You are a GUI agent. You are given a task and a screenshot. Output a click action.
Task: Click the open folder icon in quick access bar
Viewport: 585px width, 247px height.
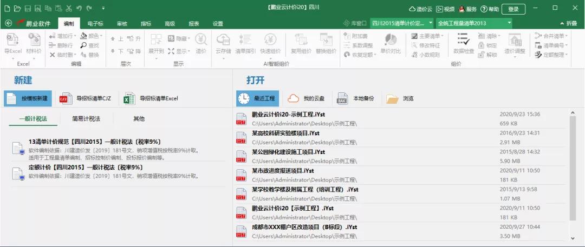pos(17,9)
